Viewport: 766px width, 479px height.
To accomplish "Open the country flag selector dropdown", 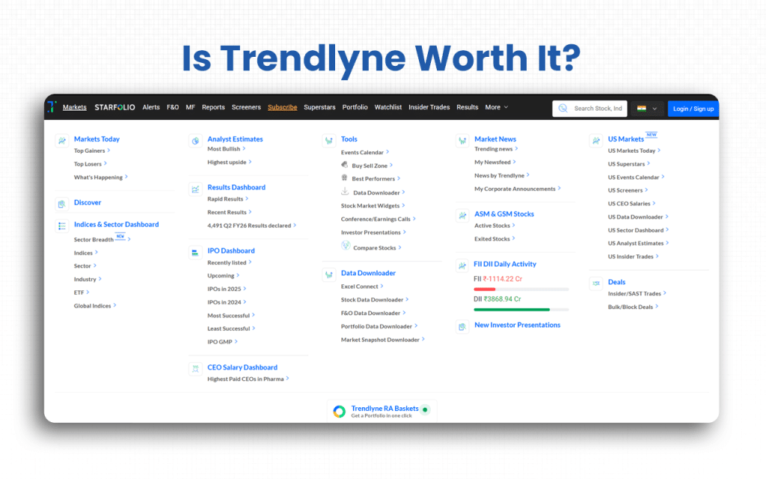I will [648, 108].
